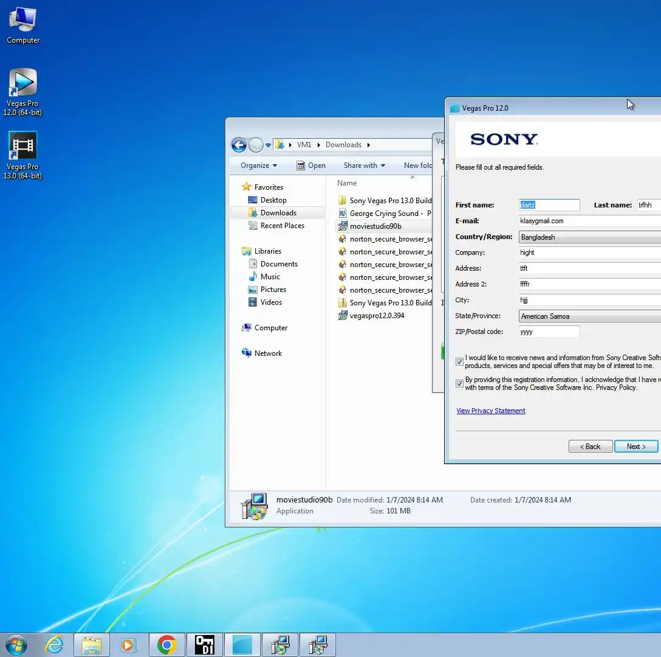
Task: Click Open in the Explorer toolbar
Action: pyautogui.click(x=311, y=165)
